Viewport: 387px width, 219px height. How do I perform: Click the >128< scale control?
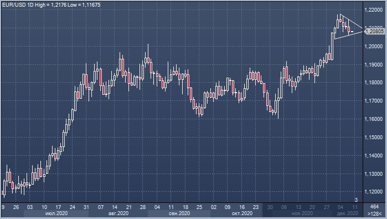click(x=374, y=213)
